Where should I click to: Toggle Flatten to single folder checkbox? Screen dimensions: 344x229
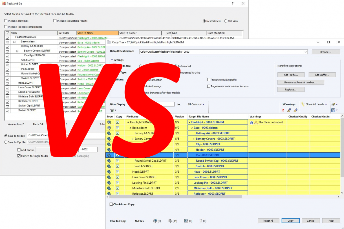click(x=19, y=156)
